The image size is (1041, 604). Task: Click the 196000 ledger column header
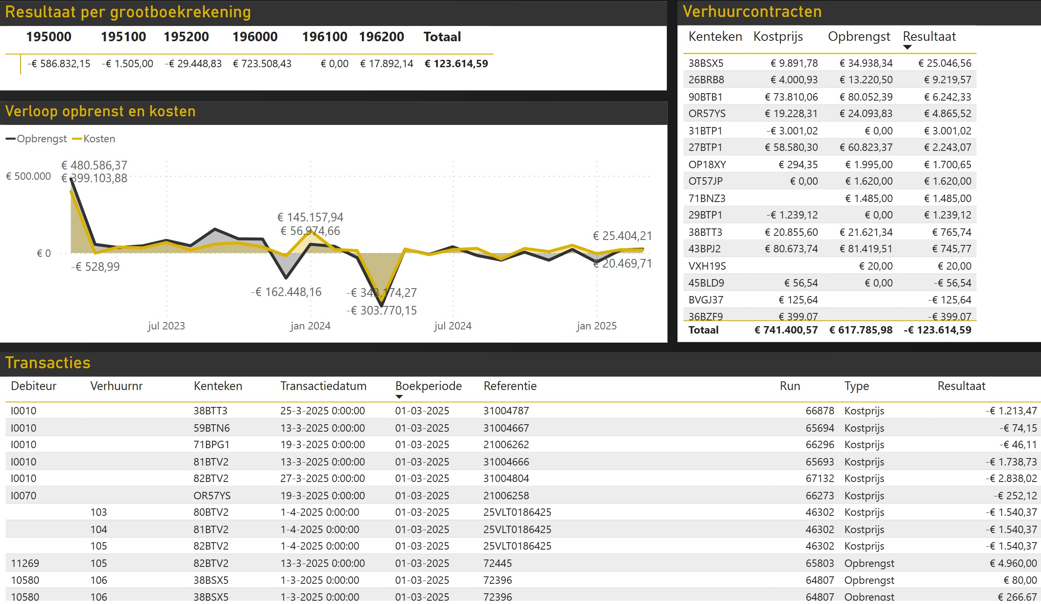pos(255,37)
